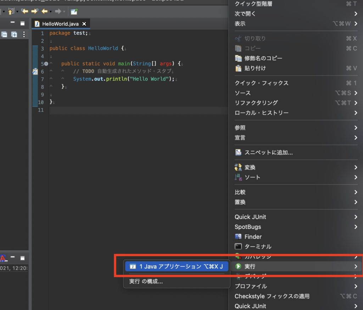Choose スニペットに追加... menu item
This screenshot has width=363, height=310.
296,153
